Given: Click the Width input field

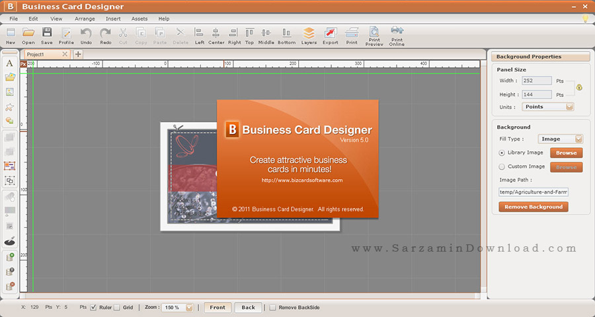Looking at the screenshot, I should tap(537, 81).
